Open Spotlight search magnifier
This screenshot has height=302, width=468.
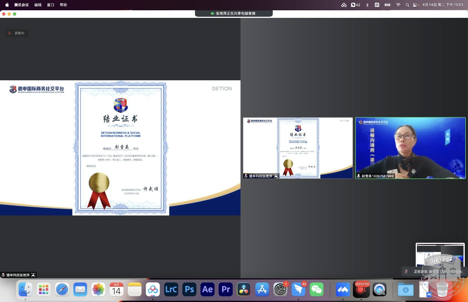(407, 5)
